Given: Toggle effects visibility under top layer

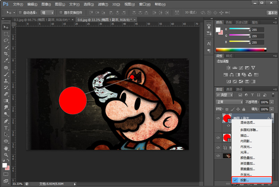Looking at the screenshot, I should (x=228, y=126).
